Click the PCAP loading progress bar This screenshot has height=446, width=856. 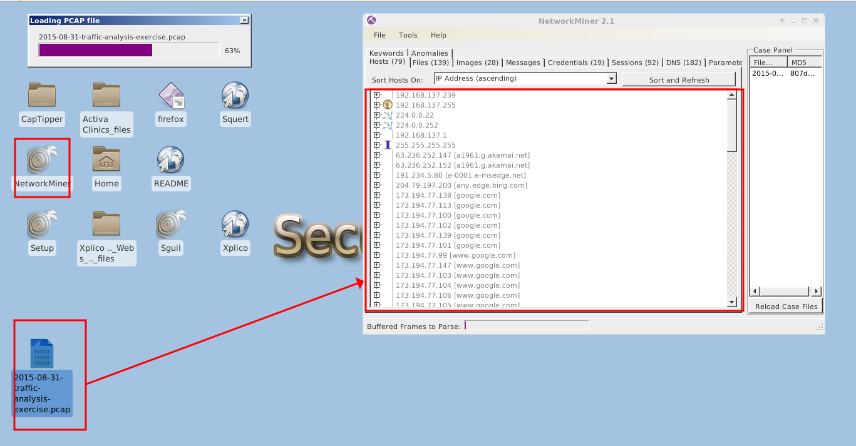coord(128,50)
